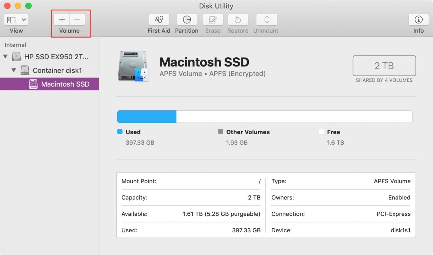Click the large Macintosh SSD drive image
Viewport: 433px width, 255px height.
[134, 66]
